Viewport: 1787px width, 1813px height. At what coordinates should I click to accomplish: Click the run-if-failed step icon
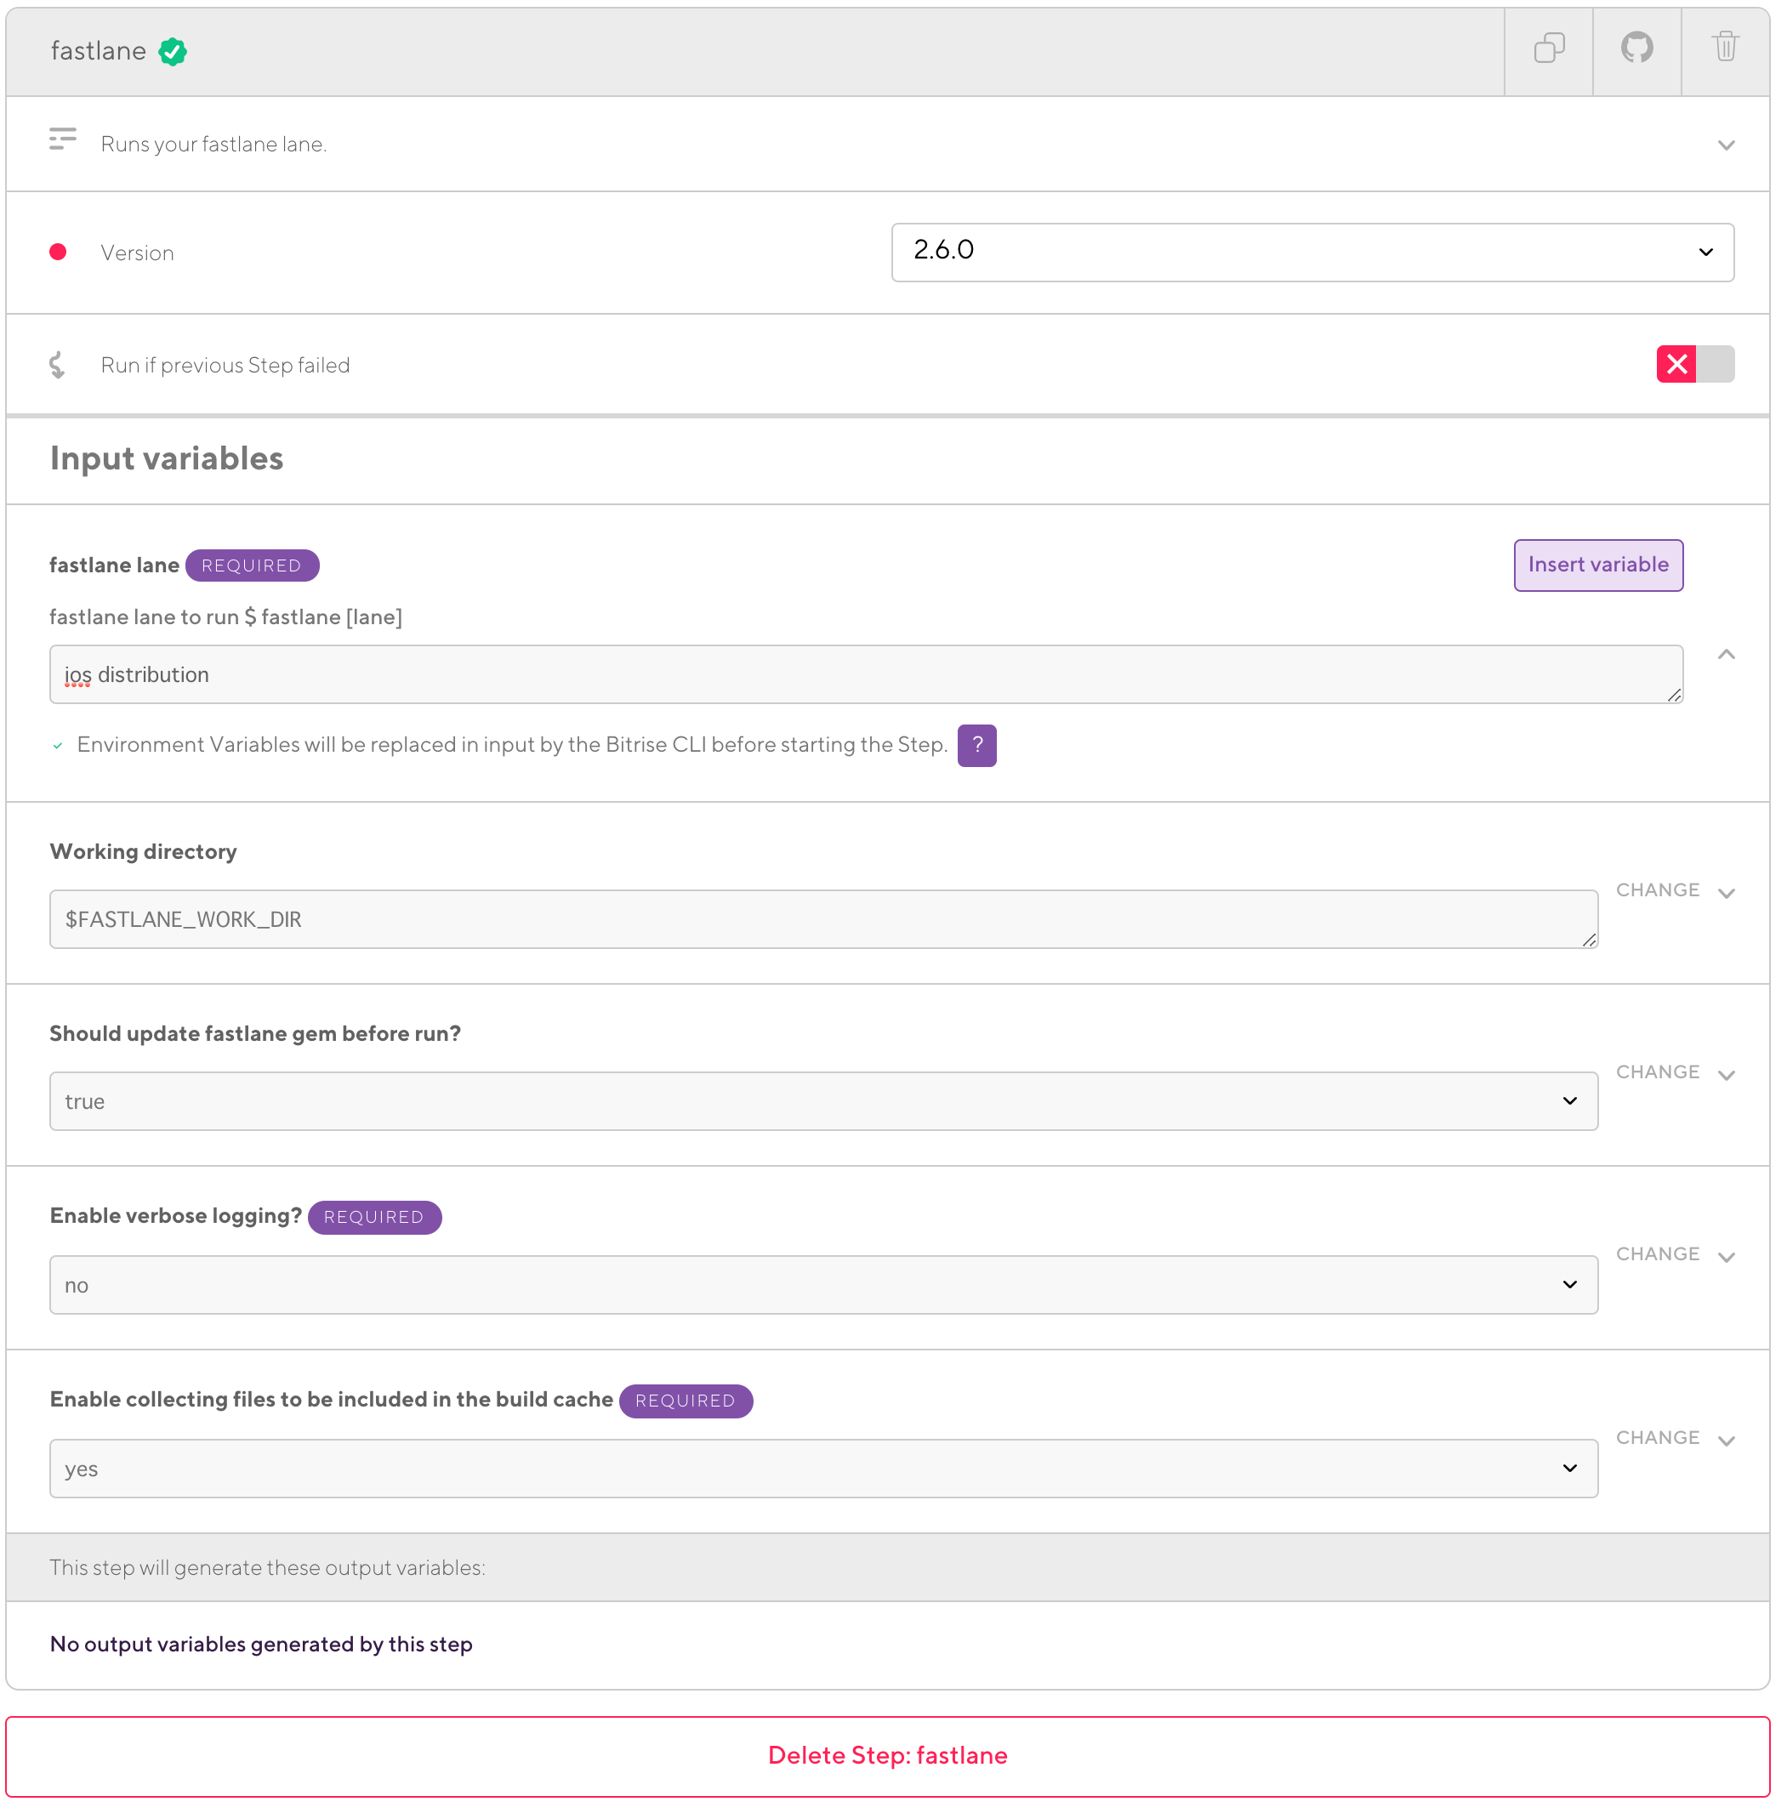tap(58, 366)
